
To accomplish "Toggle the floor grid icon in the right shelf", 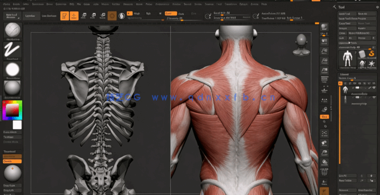I will 324,80.
